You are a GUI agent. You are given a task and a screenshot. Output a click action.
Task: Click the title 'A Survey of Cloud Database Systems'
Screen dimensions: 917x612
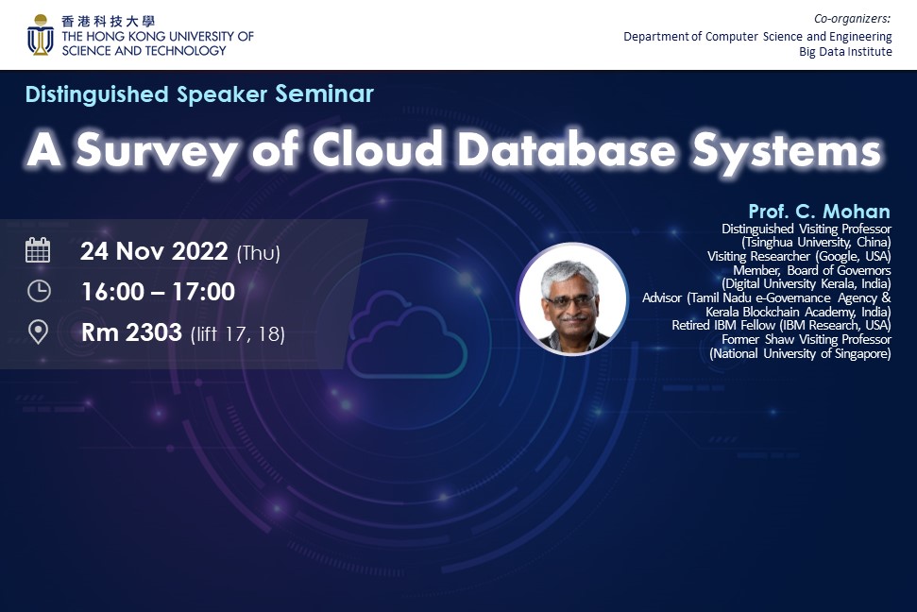(453, 149)
